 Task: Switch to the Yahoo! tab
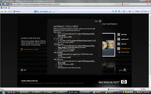pyautogui.click(x=23, y=12)
